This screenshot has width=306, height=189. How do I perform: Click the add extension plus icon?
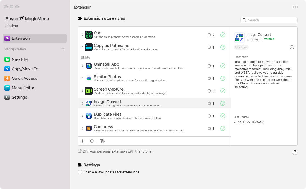pos(82,141)
